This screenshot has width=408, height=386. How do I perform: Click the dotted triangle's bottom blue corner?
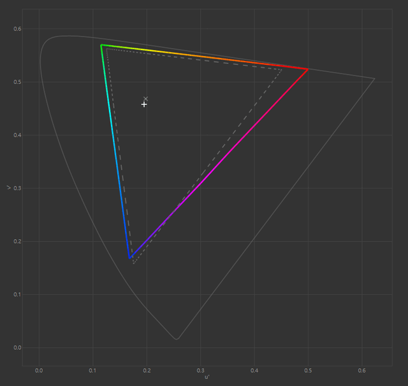133,263
